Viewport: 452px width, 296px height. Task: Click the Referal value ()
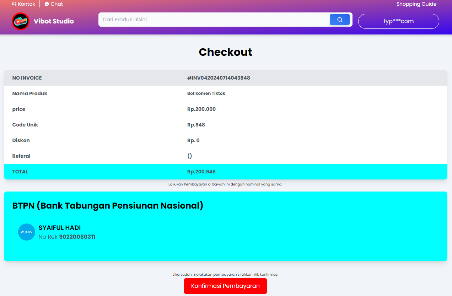pos(190,156)
